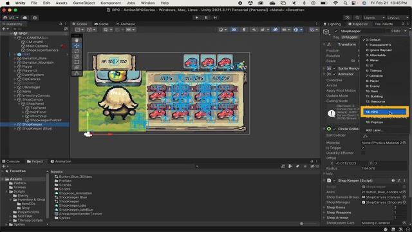Image resolution: width=412 pixels, height=232 pixels.
Task: Toggle scene lighting bulb icon
Action: coord(244,30)
